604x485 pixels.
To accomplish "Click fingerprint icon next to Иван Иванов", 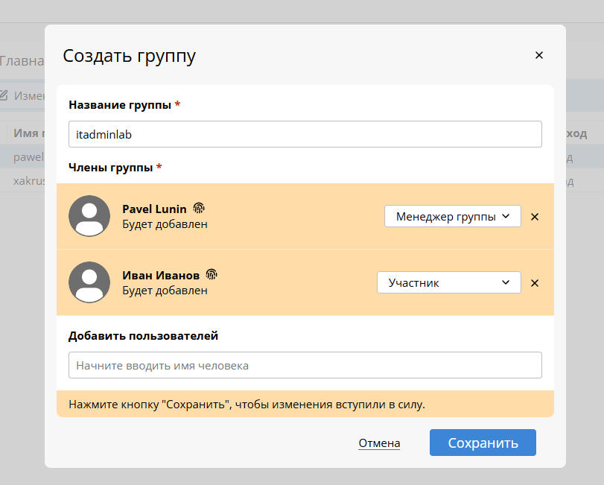I will click(212, 274).
